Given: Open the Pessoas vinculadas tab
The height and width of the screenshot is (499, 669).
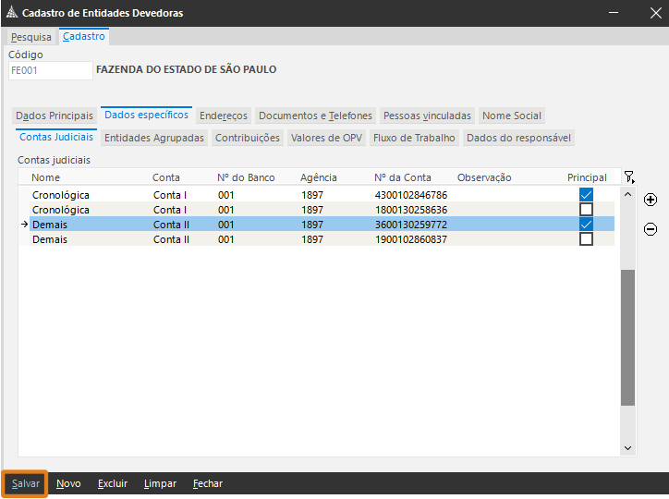Looking at the screenshot, I should tap(427, 116).
